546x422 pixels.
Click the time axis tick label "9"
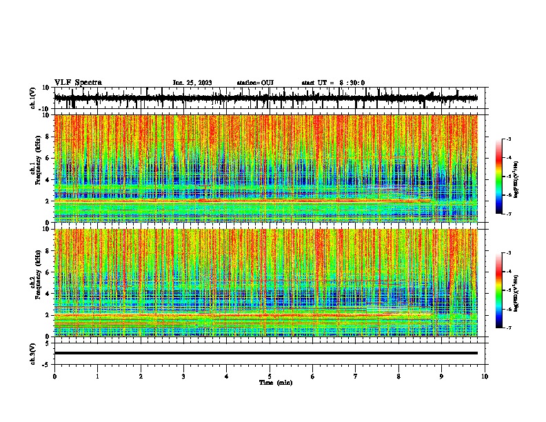pos(441,376)
